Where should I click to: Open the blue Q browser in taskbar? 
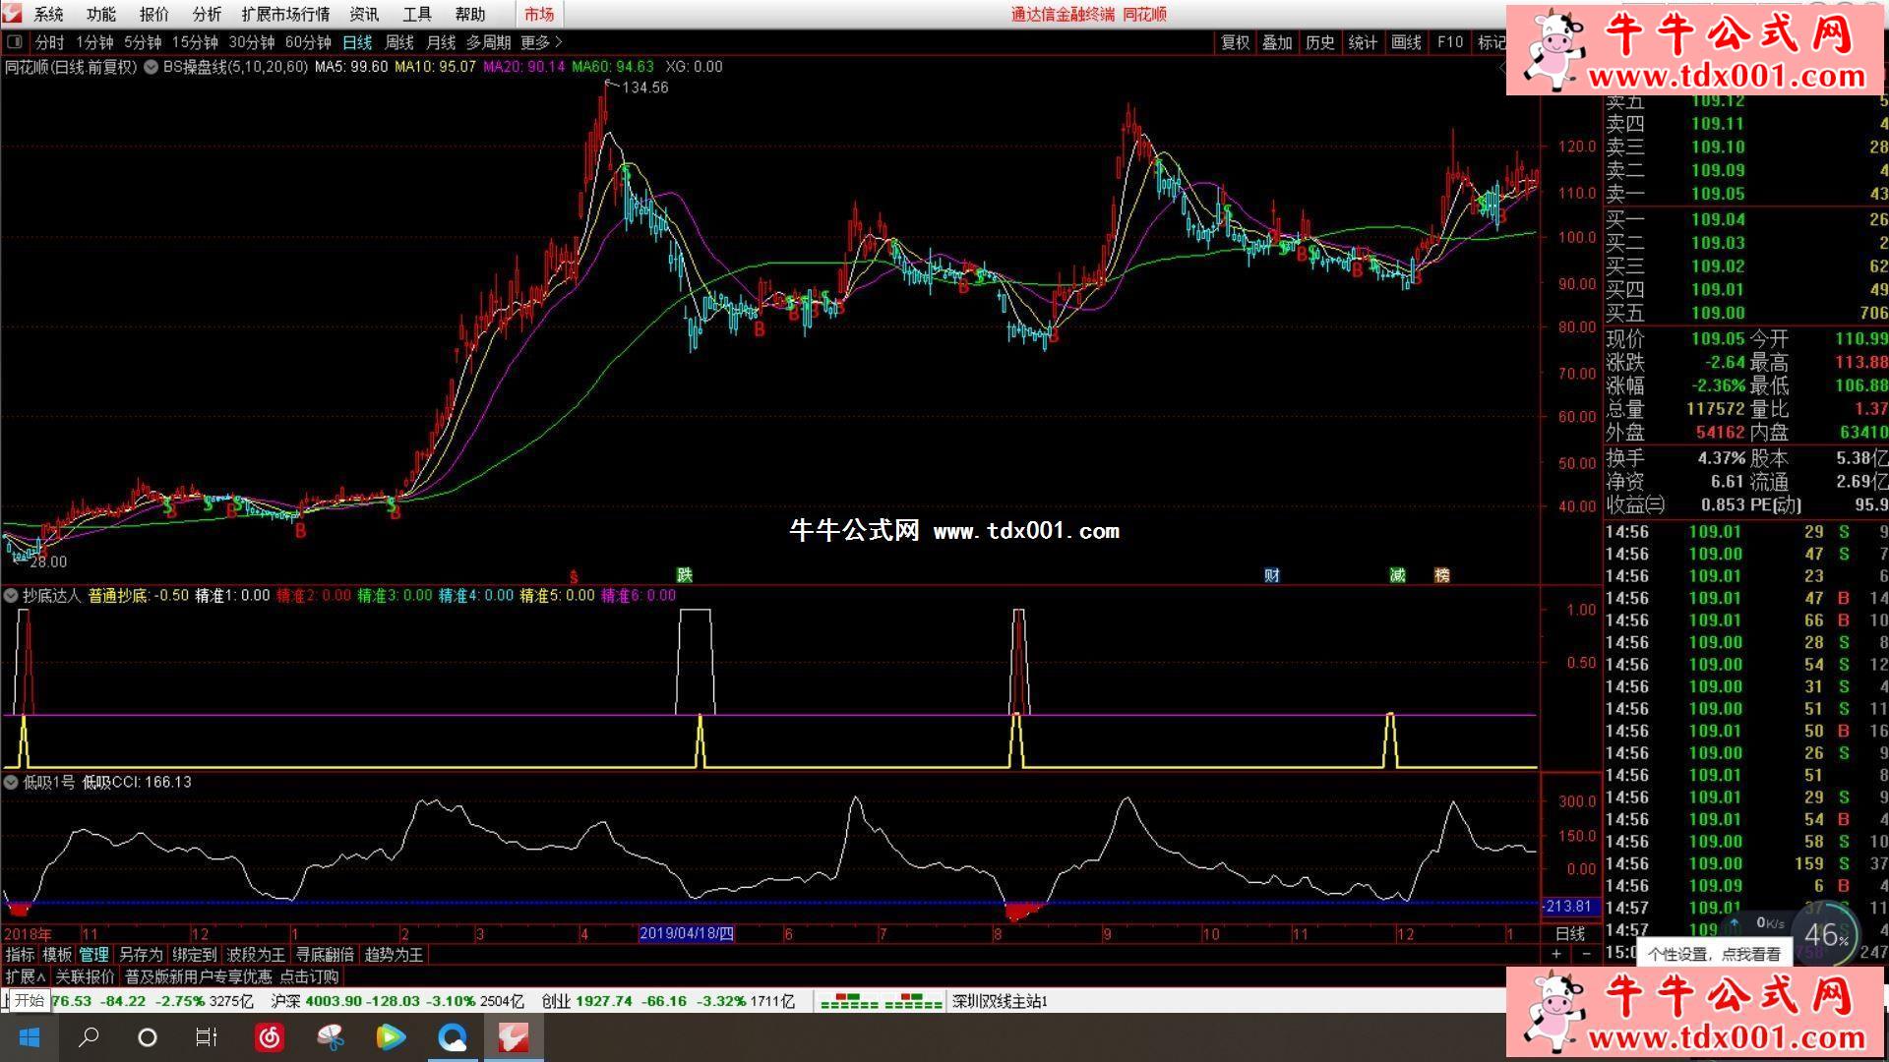pyautogui.click(x=453, y=1037)
